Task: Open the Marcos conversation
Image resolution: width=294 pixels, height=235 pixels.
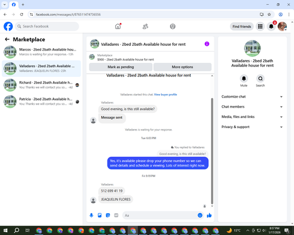Action: (41, 52)
